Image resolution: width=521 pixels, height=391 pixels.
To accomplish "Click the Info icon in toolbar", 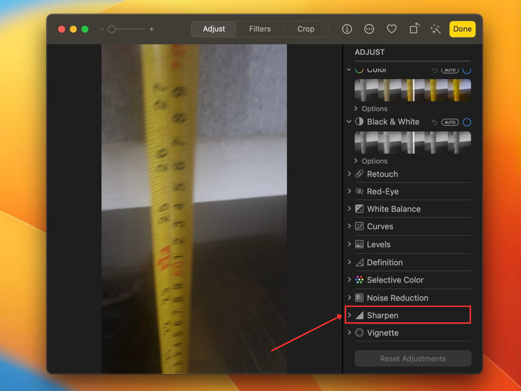I will 347,29.
